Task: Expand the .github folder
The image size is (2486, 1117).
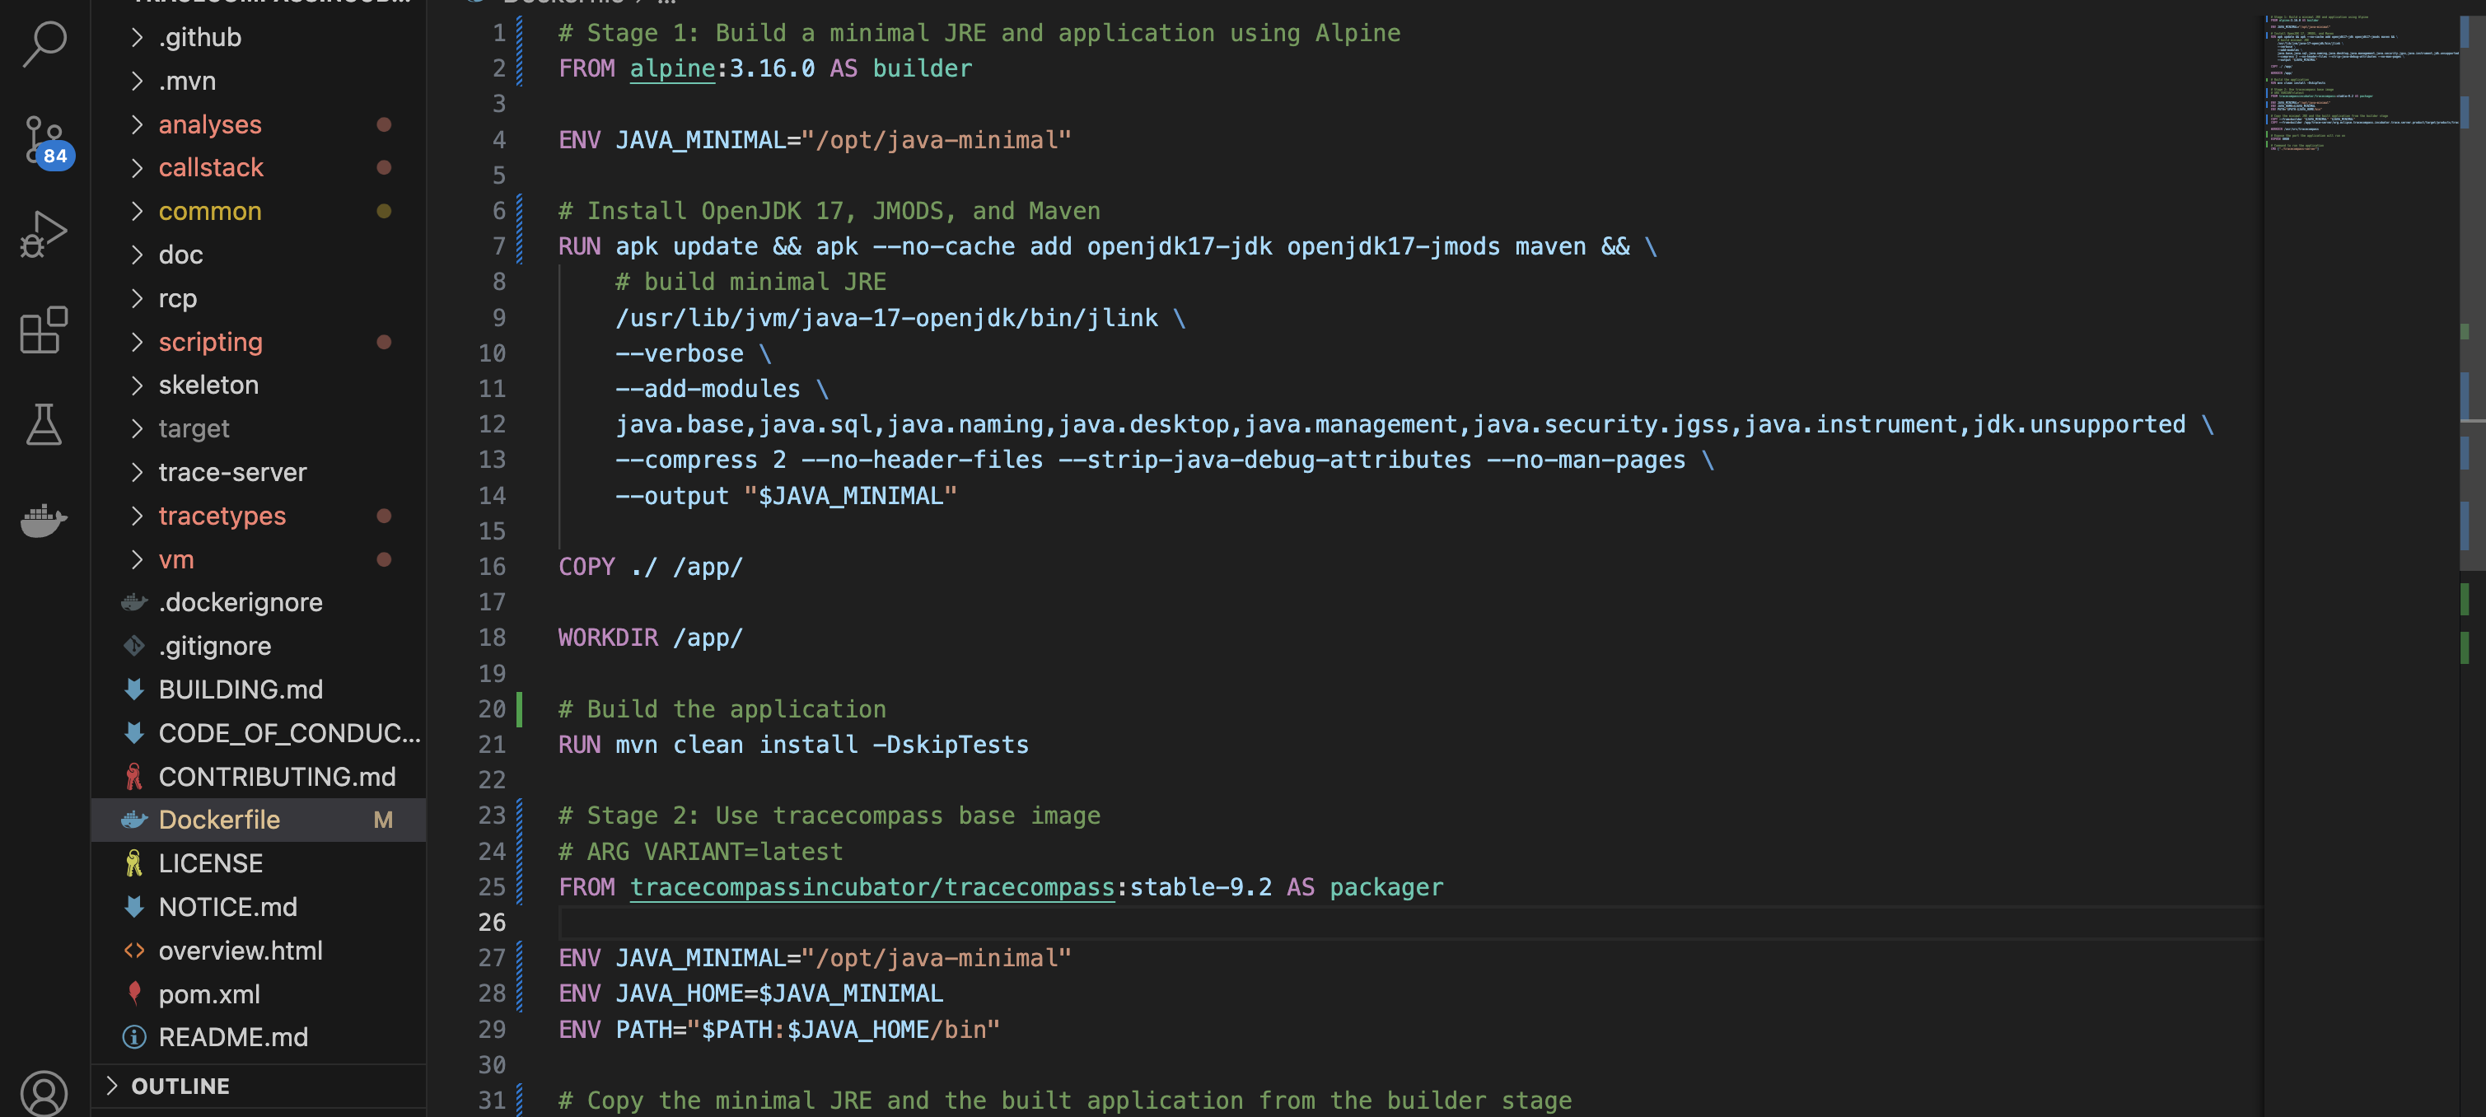Action: (200, 37)
